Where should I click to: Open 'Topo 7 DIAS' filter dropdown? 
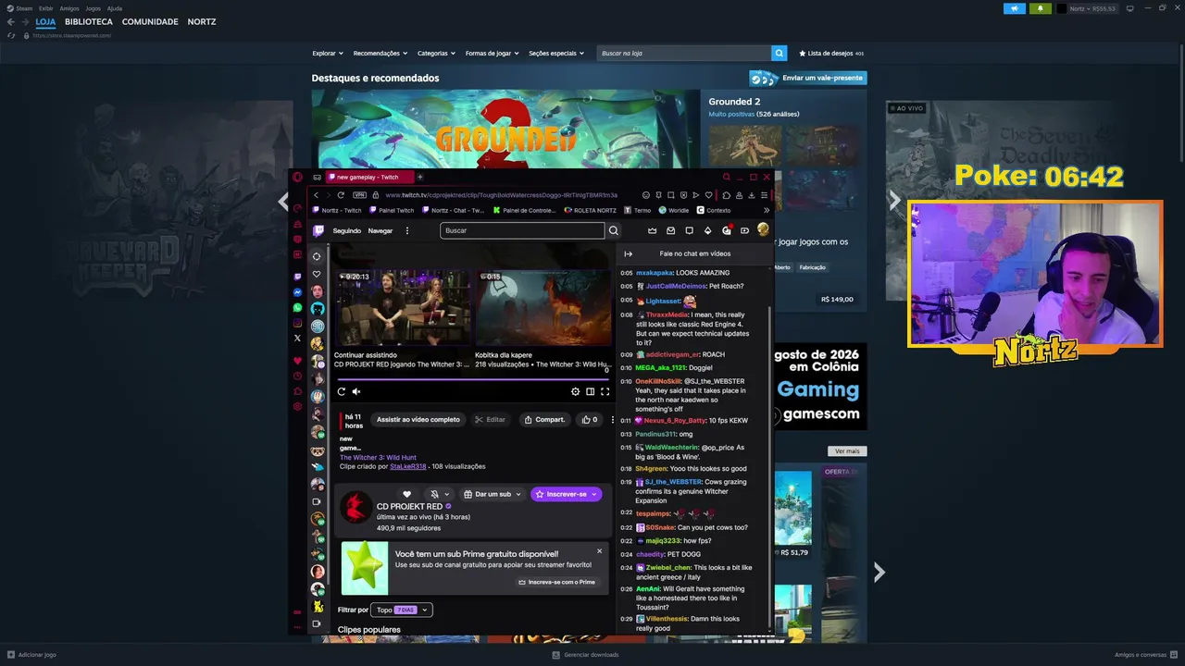(x=401, y=610)
